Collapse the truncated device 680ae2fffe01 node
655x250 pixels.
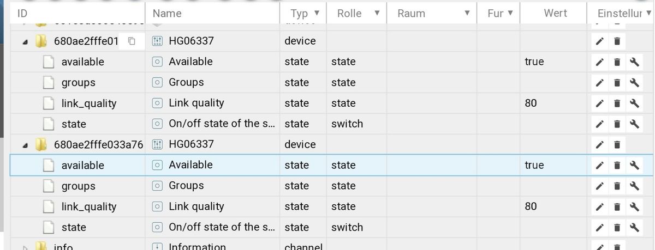click(25, 42)
